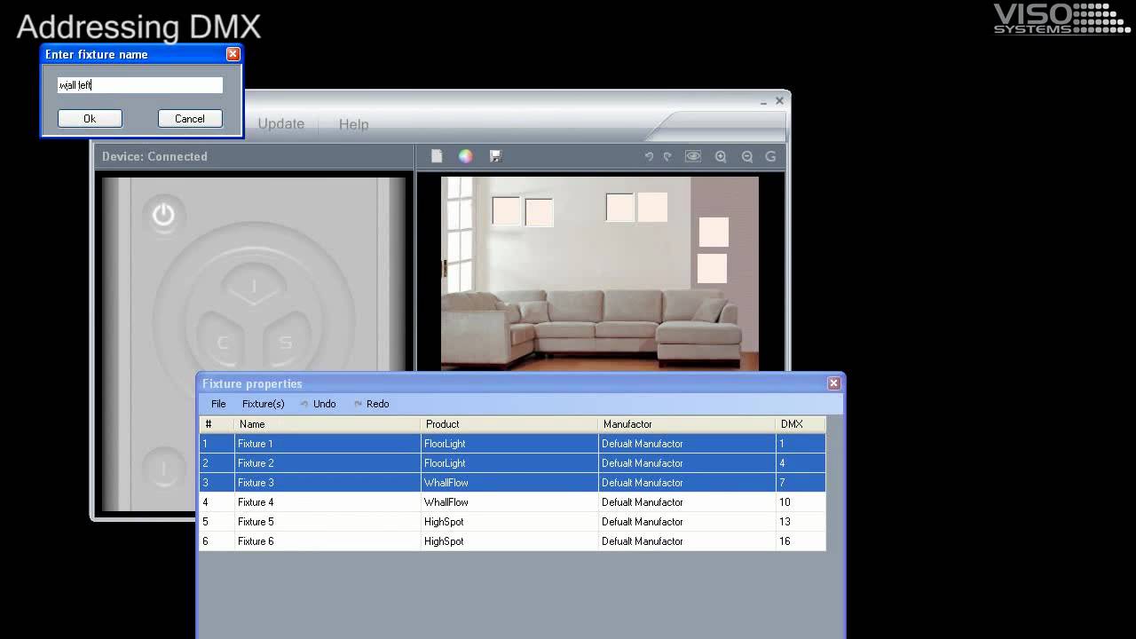Click DMX value 7 cell

(x=801, y=483)
